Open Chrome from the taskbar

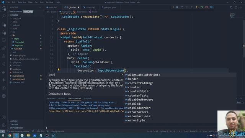click(x=10, y=135)
